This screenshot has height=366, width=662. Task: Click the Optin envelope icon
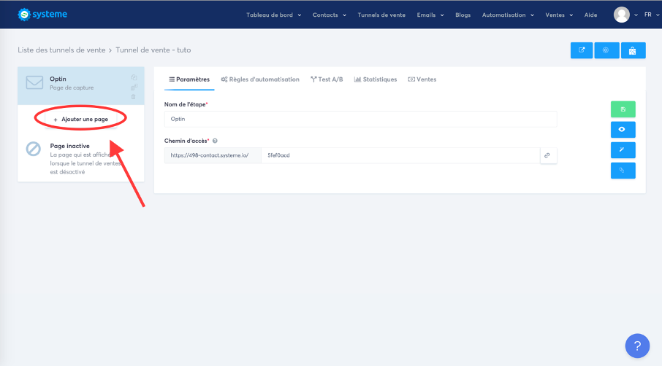pos(34,82)
